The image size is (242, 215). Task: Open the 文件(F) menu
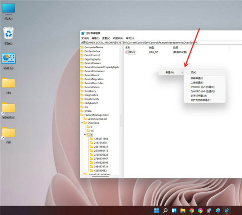85,38
